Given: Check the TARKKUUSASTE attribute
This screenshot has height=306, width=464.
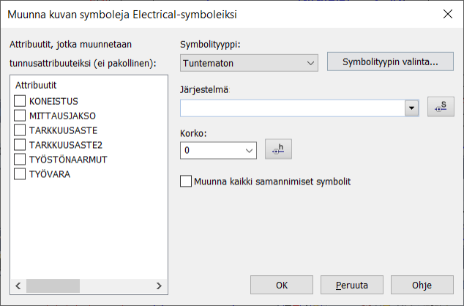Looking at the screenshot, I should pos(20,130).
